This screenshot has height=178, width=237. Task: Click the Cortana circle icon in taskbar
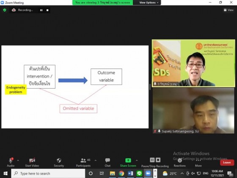91,173
